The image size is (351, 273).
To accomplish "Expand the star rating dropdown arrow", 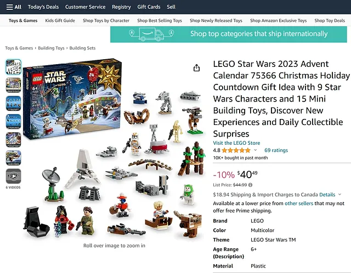I will point(256,150).
